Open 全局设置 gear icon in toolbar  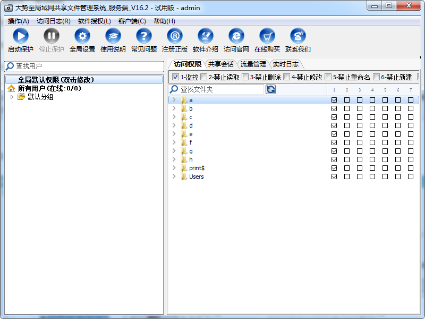tap(82, 36)
